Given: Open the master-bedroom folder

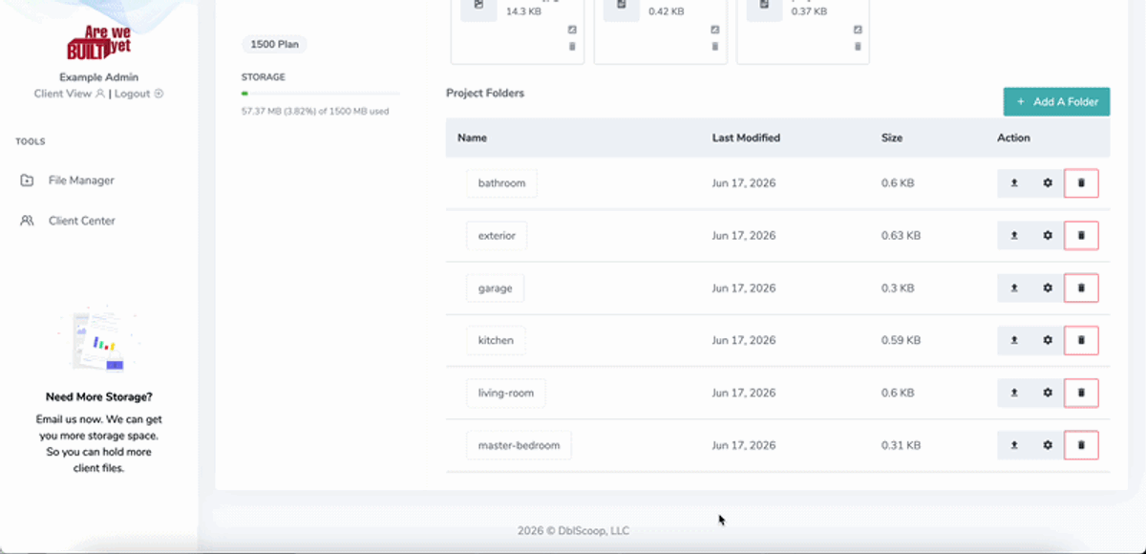Looking at the screenshot, I should (x=519, y=445).
